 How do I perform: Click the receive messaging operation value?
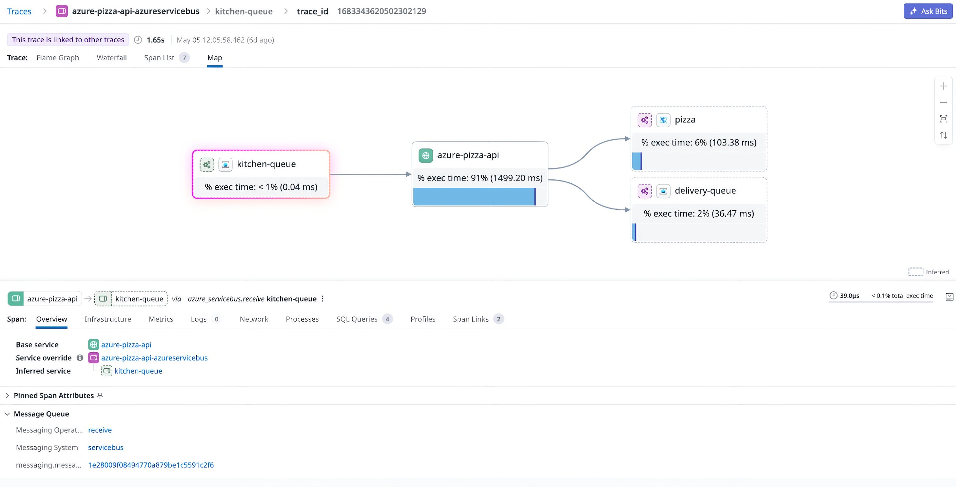[100, 430]
